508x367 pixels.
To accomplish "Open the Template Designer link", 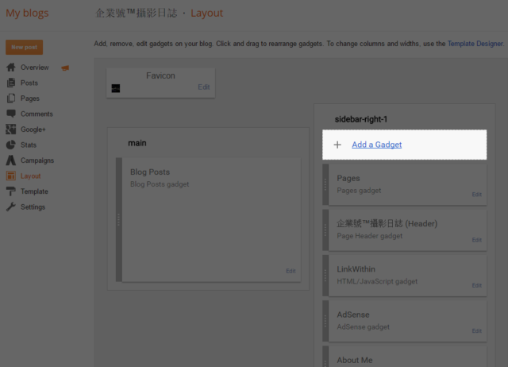I will click(475, 44).
